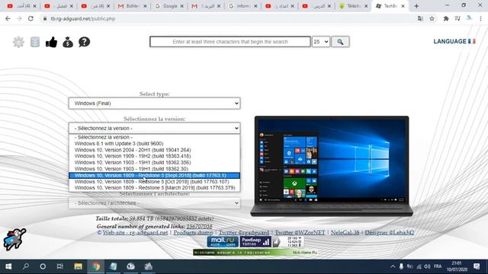Image resolution: width=488 pixels, height=274 pixels.
Task: Click the address bar URL
Action: point(83,18)
